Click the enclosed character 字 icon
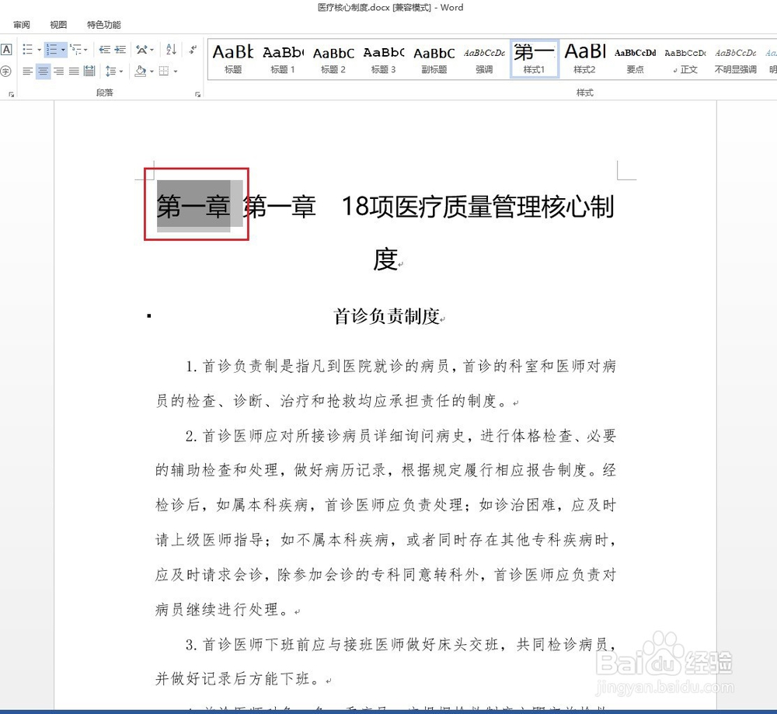 5,71
